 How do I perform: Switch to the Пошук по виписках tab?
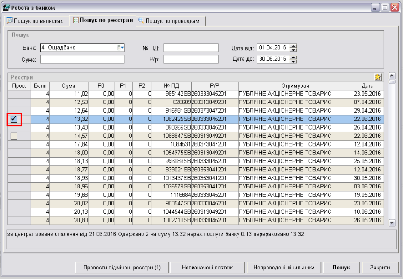pyautogui.click(x=35, y=21)
